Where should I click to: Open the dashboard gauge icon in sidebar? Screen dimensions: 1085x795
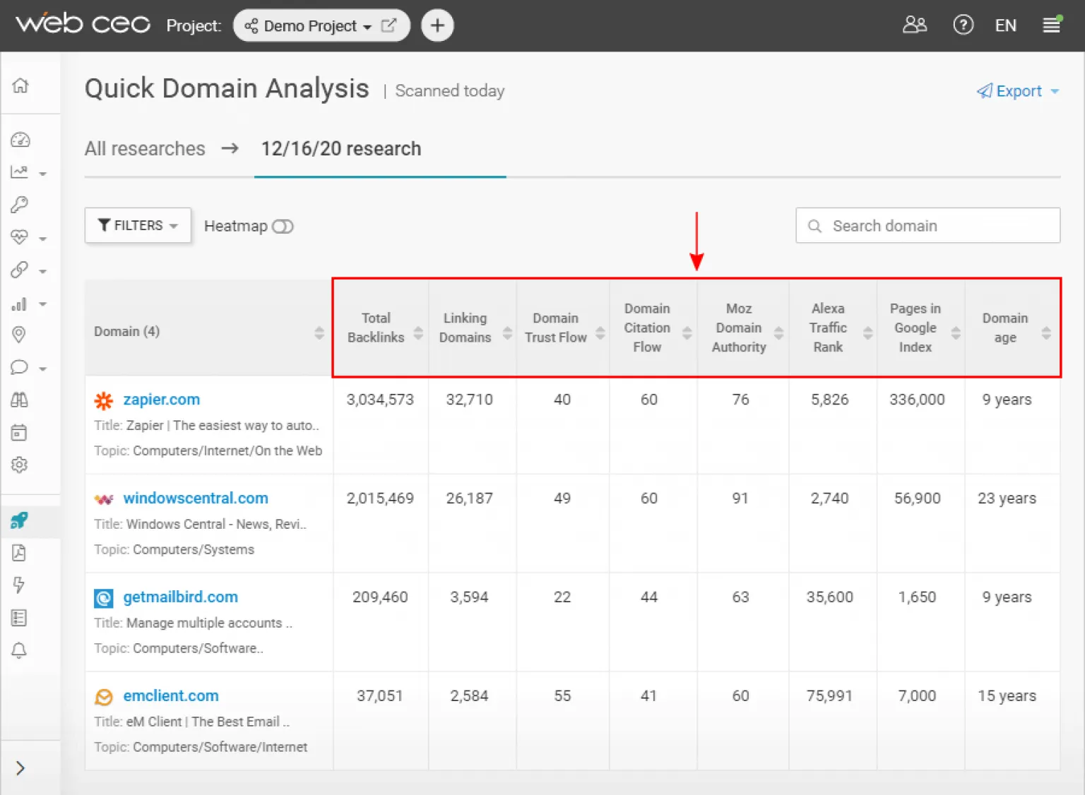[x=20, y=140]
